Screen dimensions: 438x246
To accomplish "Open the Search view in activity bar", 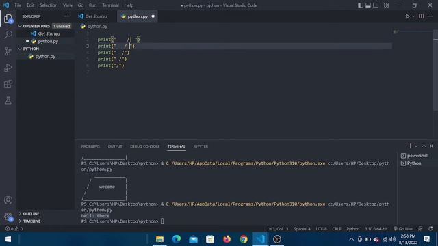I will [x=8, y=35].
